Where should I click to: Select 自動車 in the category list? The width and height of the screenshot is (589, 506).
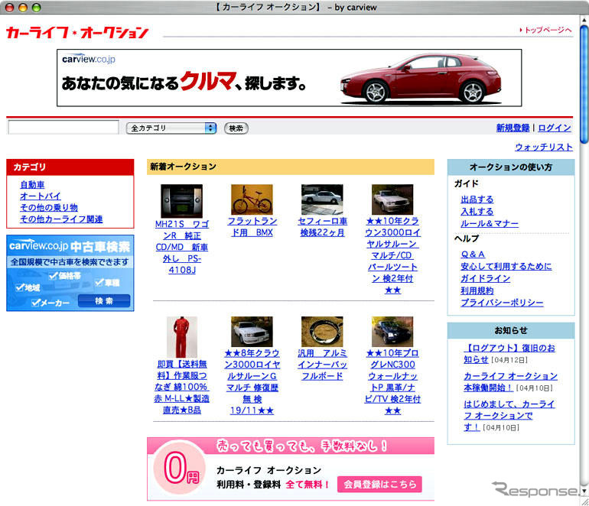coord(32,185)
